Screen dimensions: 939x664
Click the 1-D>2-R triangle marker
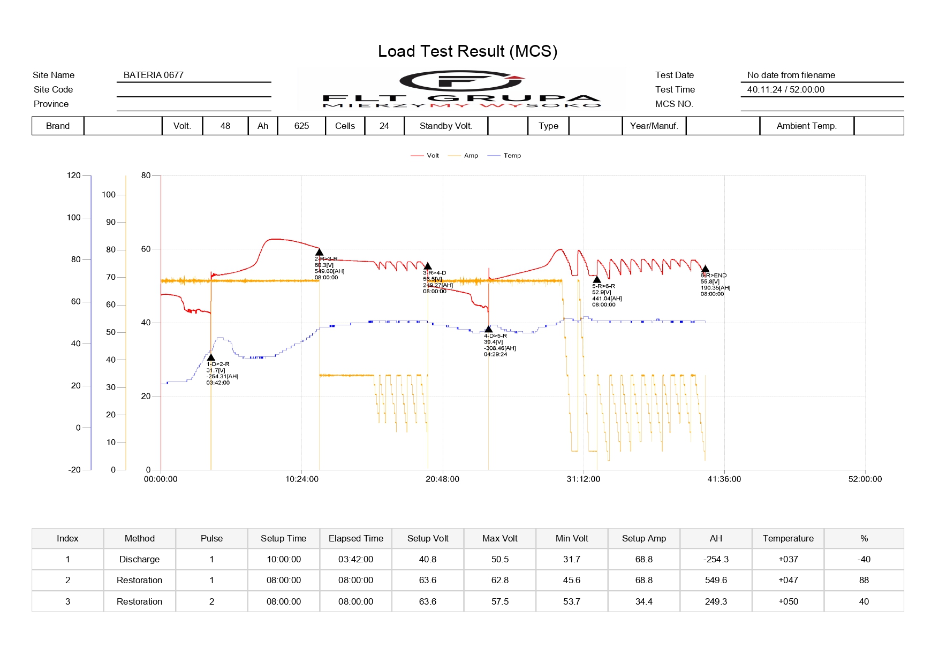(211, 357)
